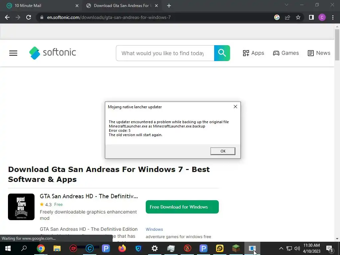The image size is (340, 255).
Task: Click the magnifier search button
Action: click(x=222, y=53)
